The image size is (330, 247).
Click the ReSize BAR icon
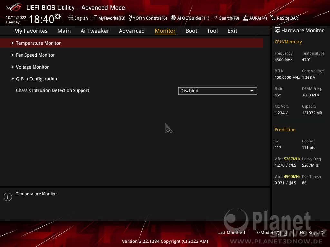coord(273,18)
